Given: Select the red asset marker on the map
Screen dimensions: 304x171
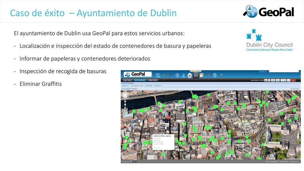Looking at the screenshot, I should 169,117.
